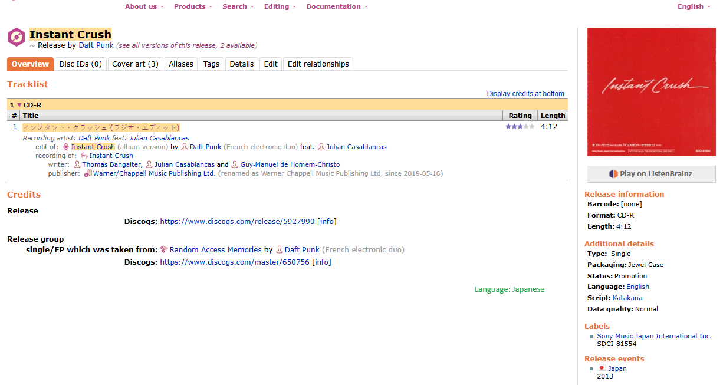Click the Japan flag icon under Release events
Image resolution: width=723 pixels, height=385 pixels.
tap(602, 368)
